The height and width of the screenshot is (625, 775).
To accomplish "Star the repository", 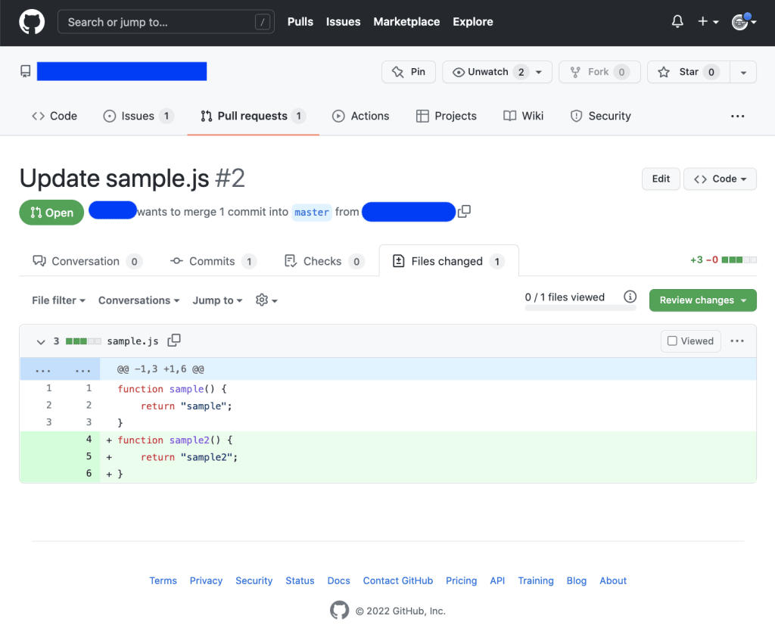I will [688, 72].
